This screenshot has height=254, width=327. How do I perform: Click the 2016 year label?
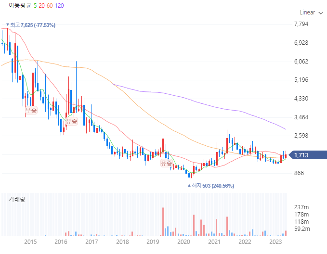(x=61, y=241)
